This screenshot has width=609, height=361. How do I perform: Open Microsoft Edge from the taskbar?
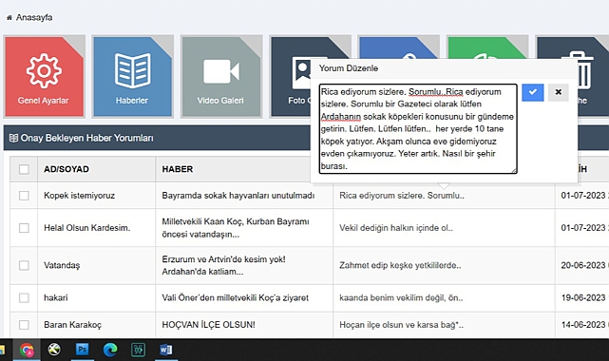[110, 350]
